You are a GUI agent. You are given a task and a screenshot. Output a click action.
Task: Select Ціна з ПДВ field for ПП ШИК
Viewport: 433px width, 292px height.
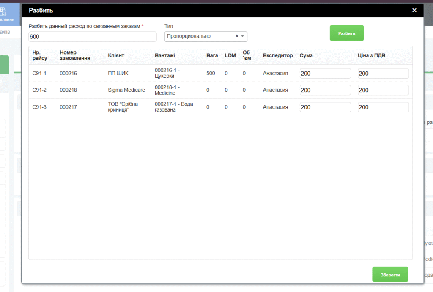pos(383,74)
